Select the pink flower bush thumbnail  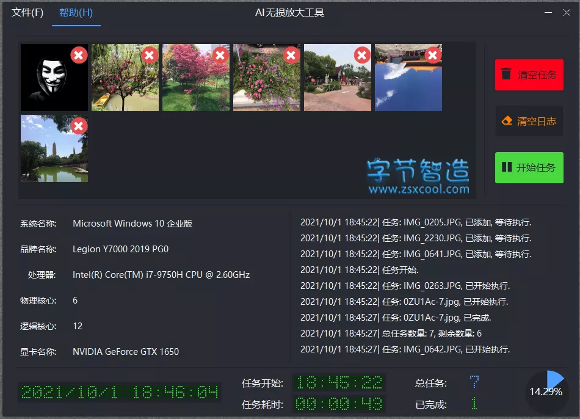(x=267, y=78)
